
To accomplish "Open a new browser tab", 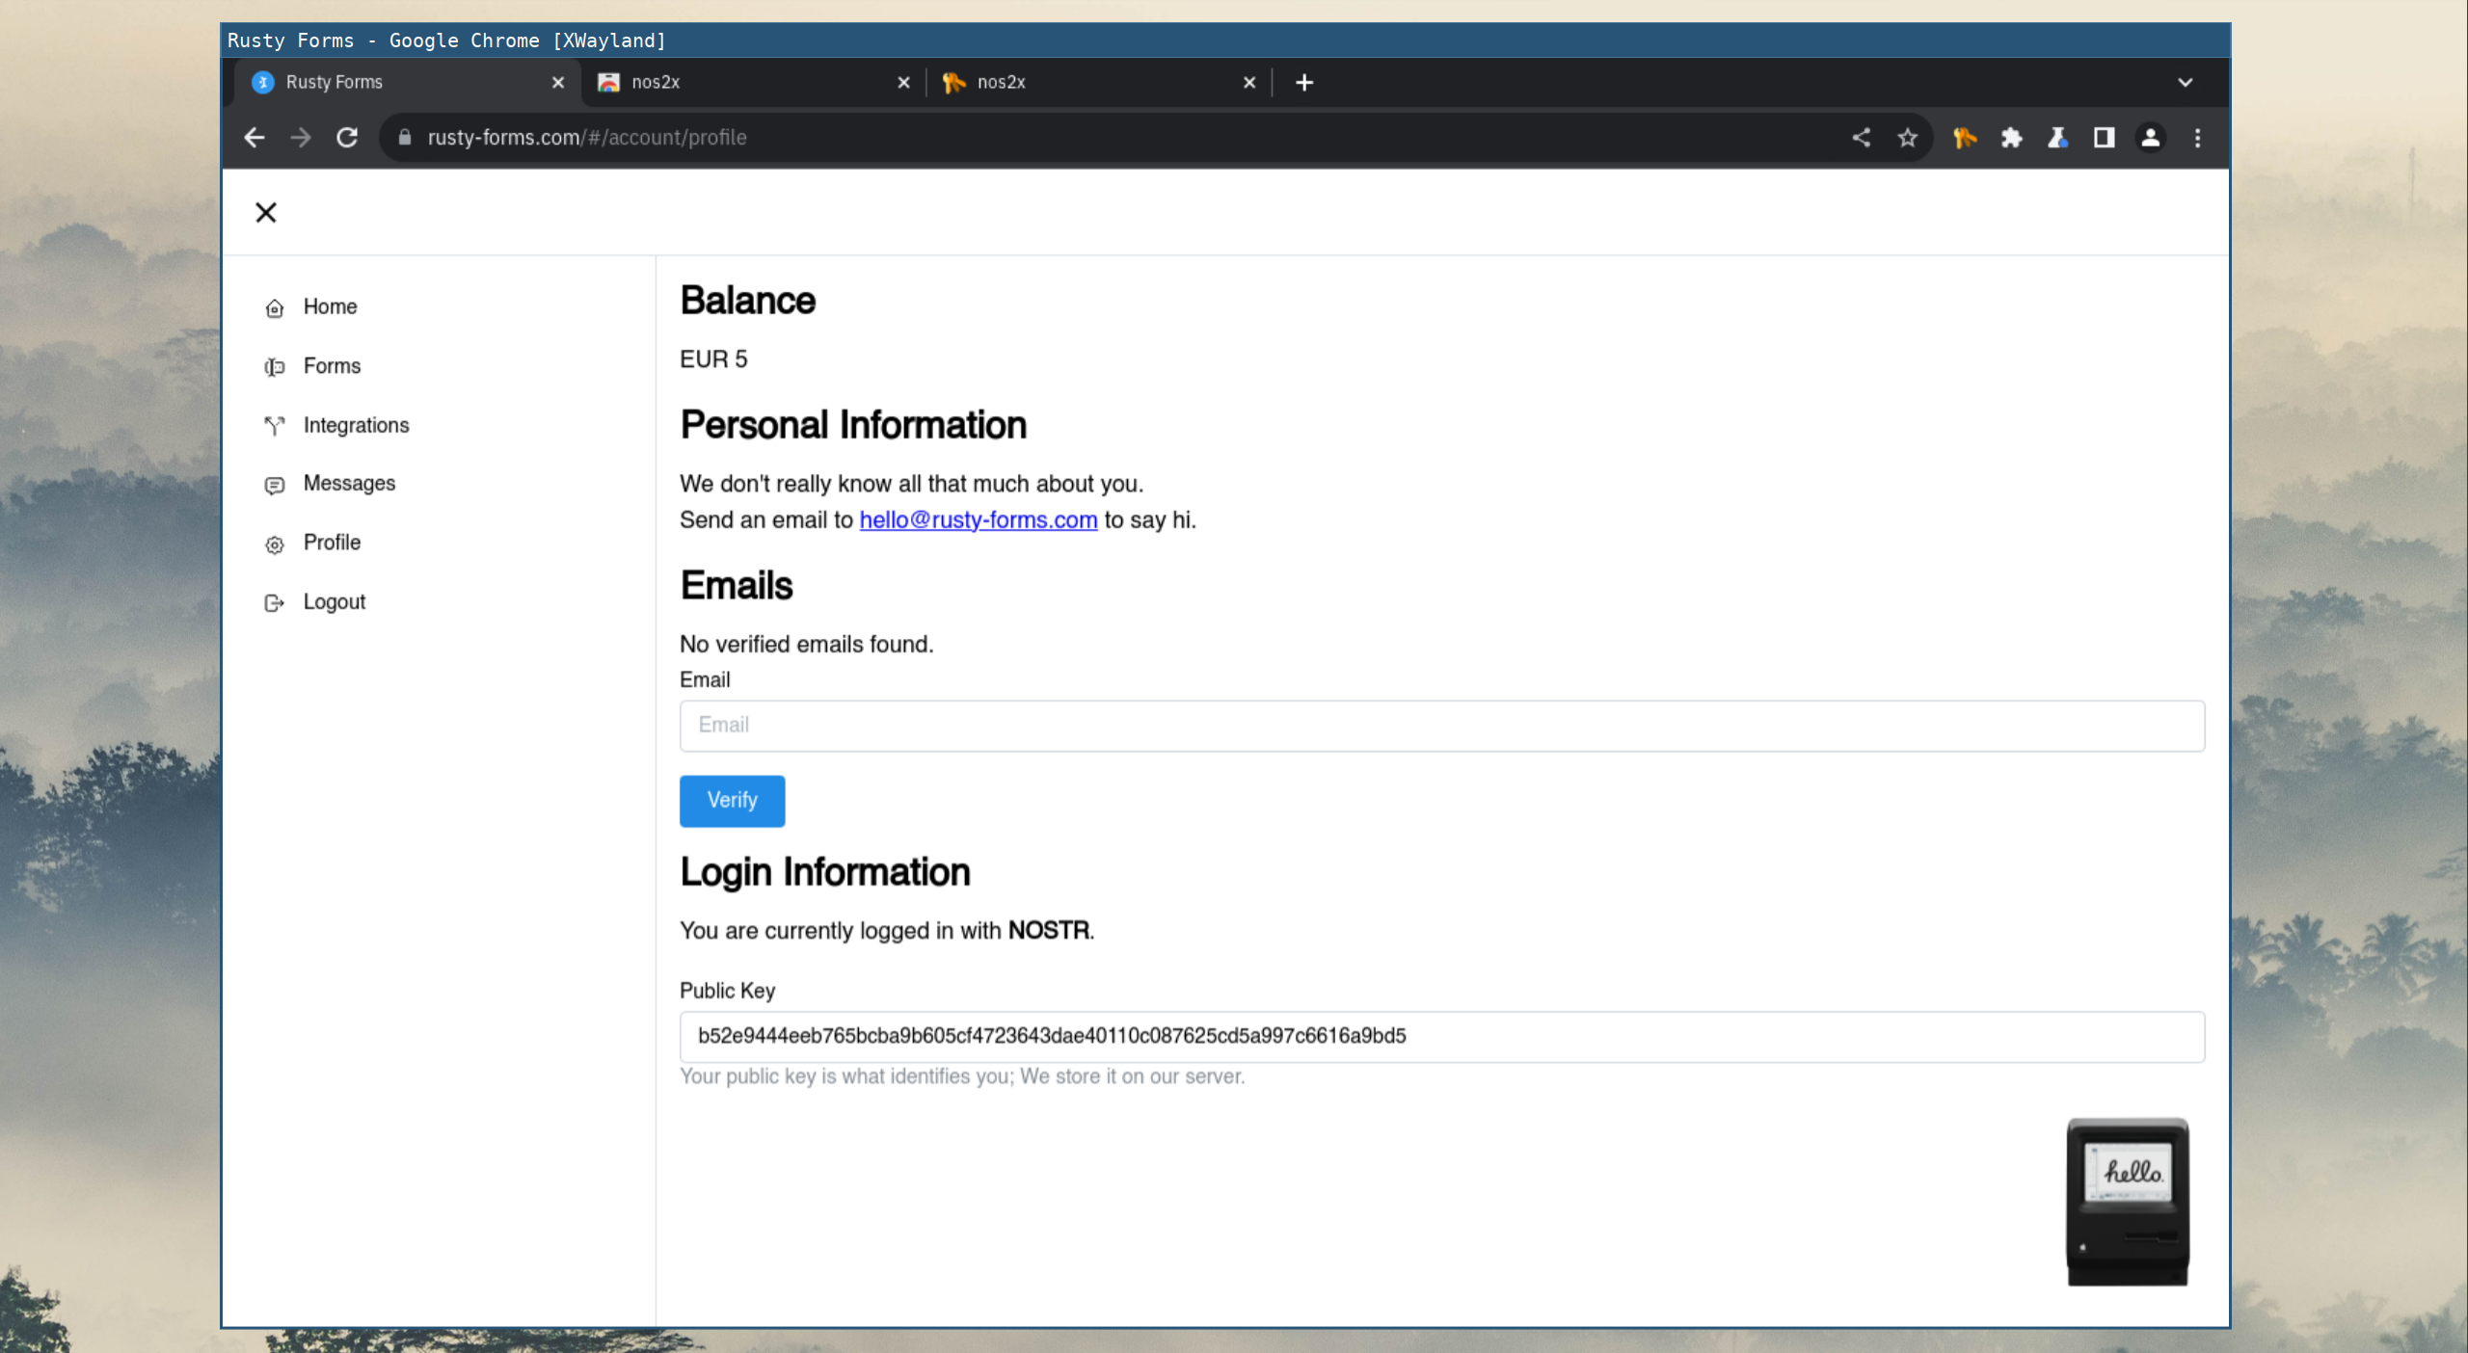I will pyautogui.click(x=1304, y=83).
